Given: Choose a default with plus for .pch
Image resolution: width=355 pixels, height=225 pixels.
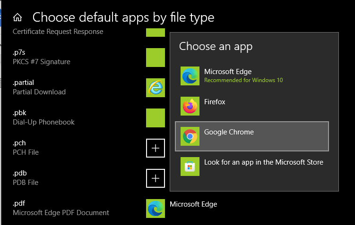Looking at the screenshot, I should (x=156, y=148).
